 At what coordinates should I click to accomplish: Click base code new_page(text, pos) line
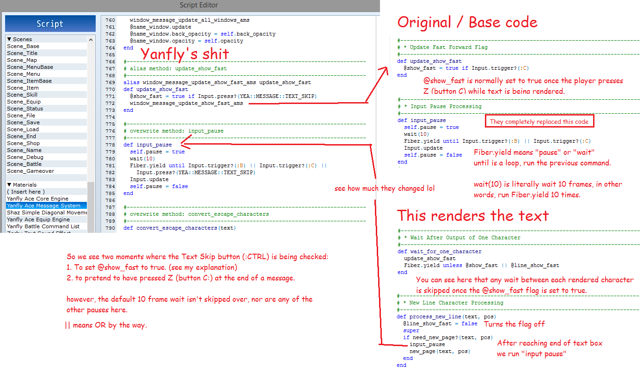click(x=440, y=352)
